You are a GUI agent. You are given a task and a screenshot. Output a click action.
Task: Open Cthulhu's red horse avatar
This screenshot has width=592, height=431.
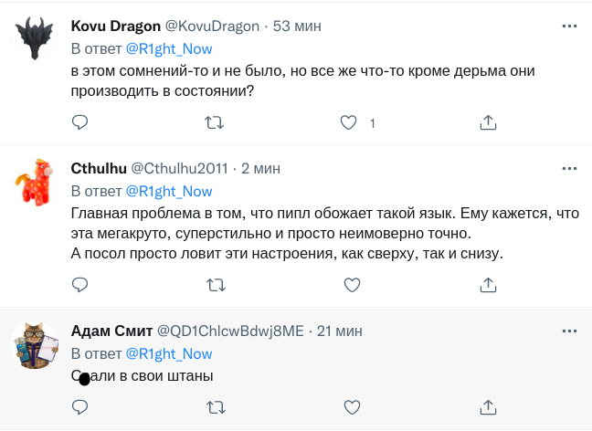pyautogui.click(x=37, y=183)
